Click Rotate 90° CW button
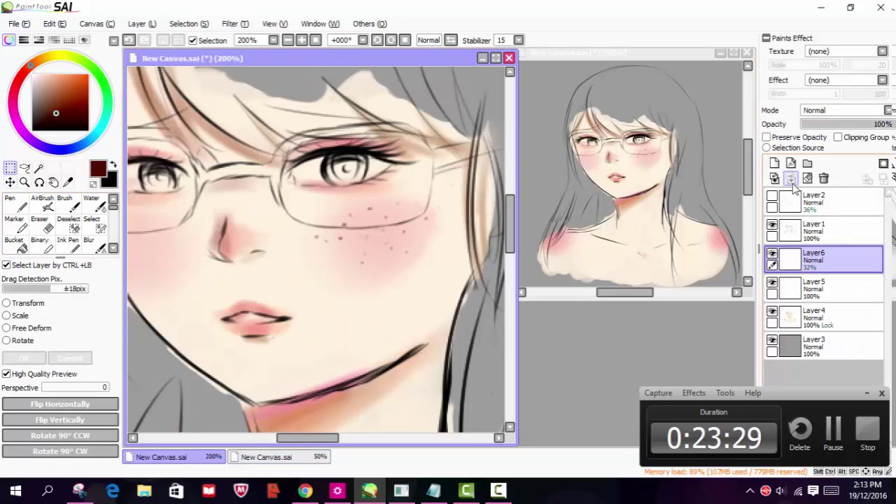The image size is (896, 504). 60,451
